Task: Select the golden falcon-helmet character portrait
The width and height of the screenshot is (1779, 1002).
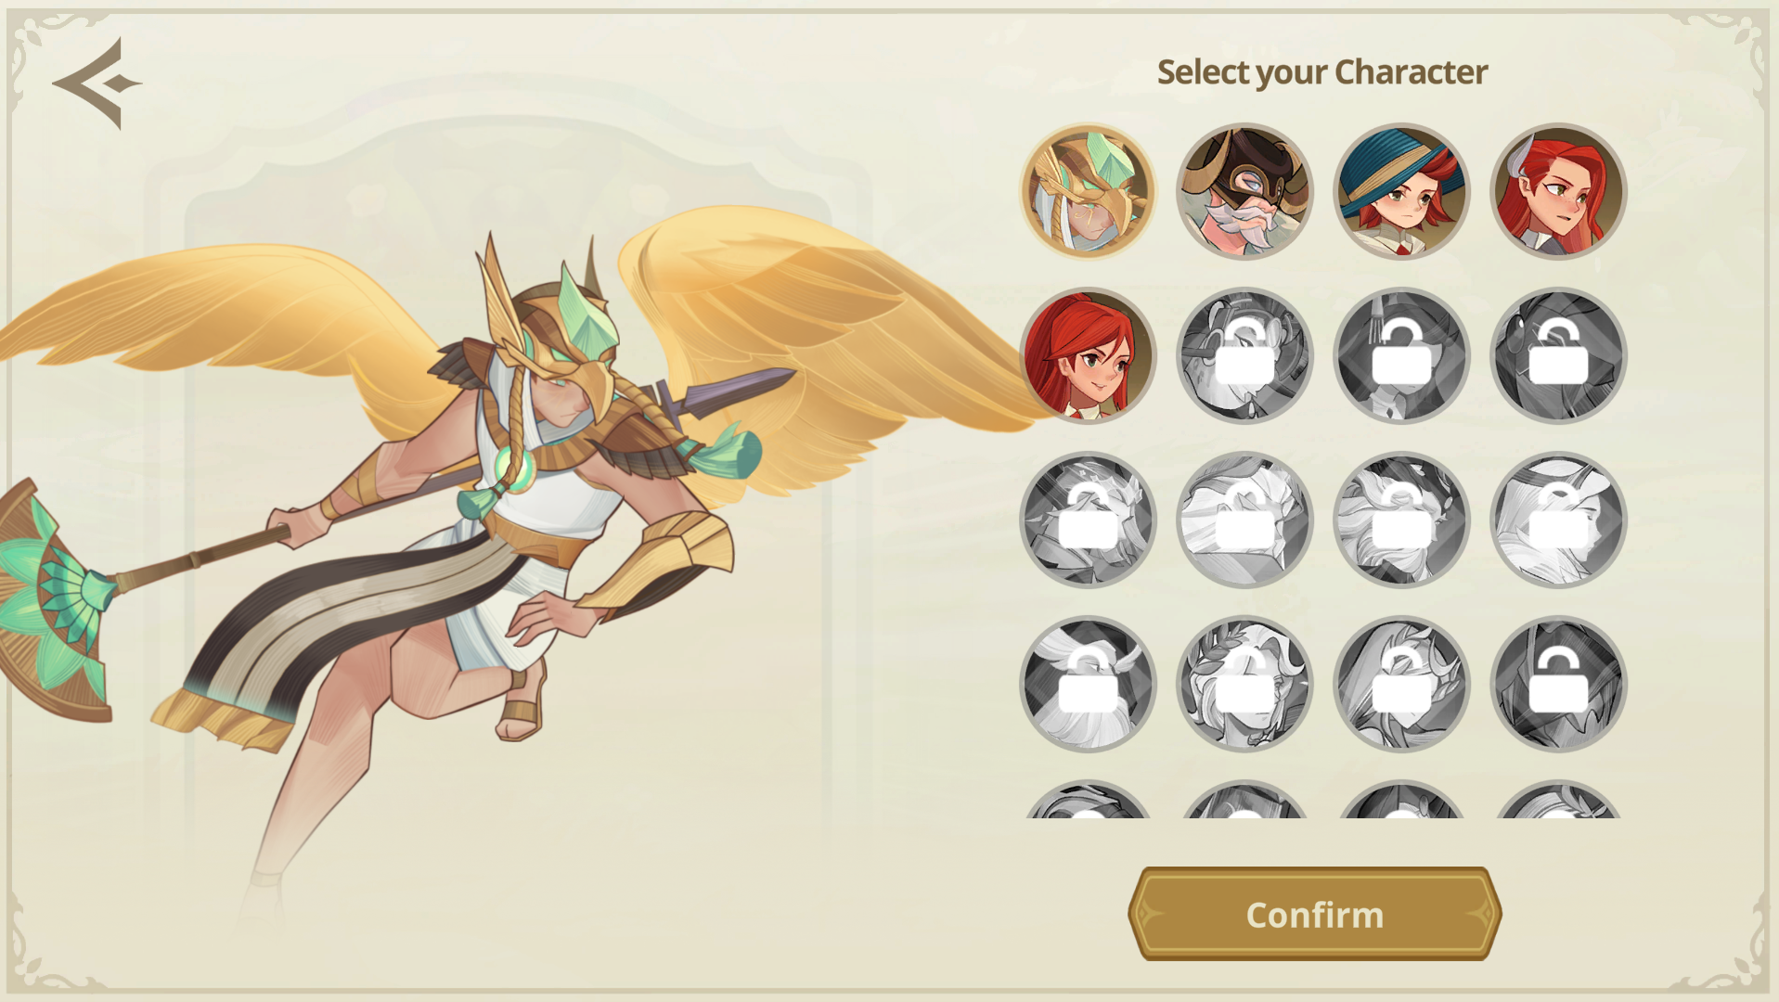Action: tap(1088, 192)
